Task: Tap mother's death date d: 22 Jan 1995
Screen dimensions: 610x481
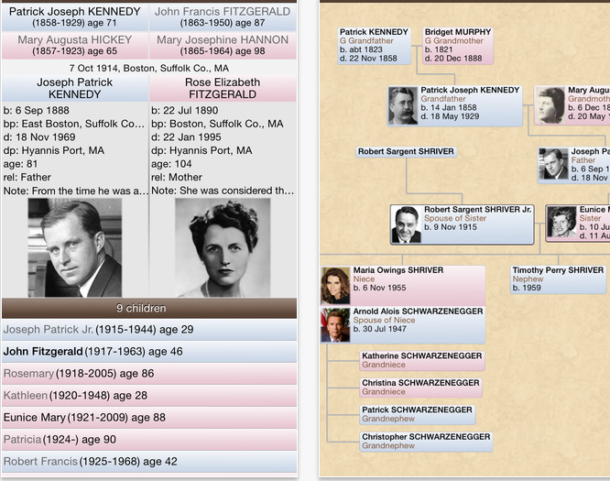Action: click(x=186, y=137)
